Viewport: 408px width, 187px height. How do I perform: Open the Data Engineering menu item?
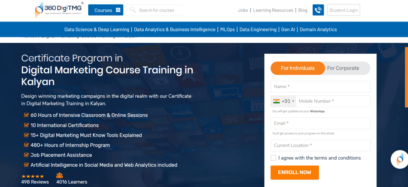(258, 30)
